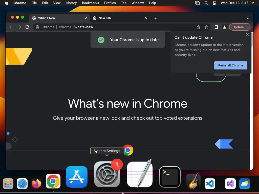Open TextEdit from the Dock

(x=140, y=174)
